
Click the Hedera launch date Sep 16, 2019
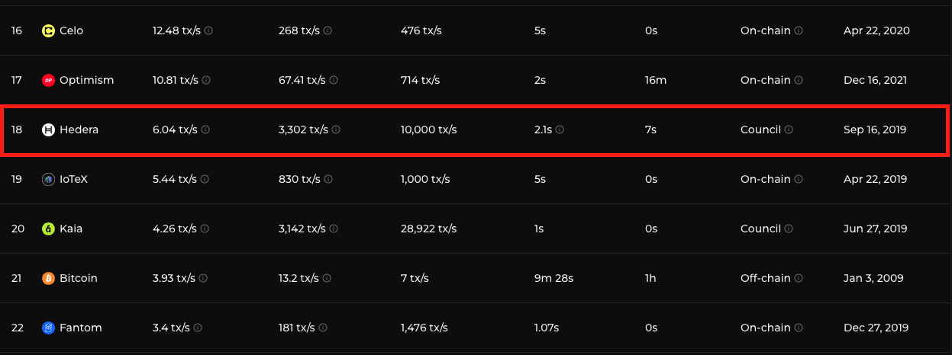pos(875,130)
